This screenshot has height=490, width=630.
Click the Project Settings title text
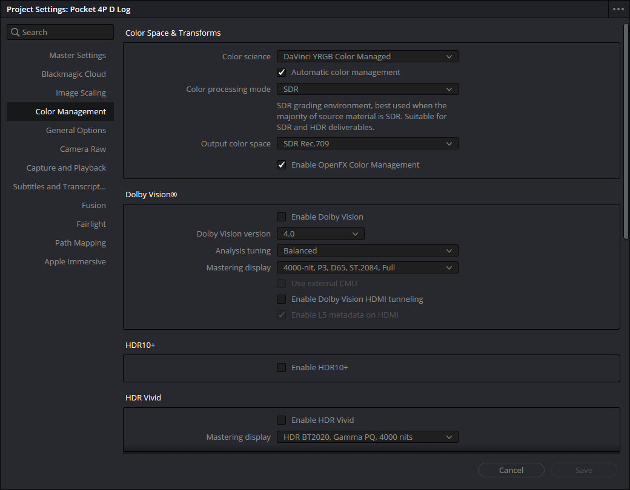(x=68, y=9)
